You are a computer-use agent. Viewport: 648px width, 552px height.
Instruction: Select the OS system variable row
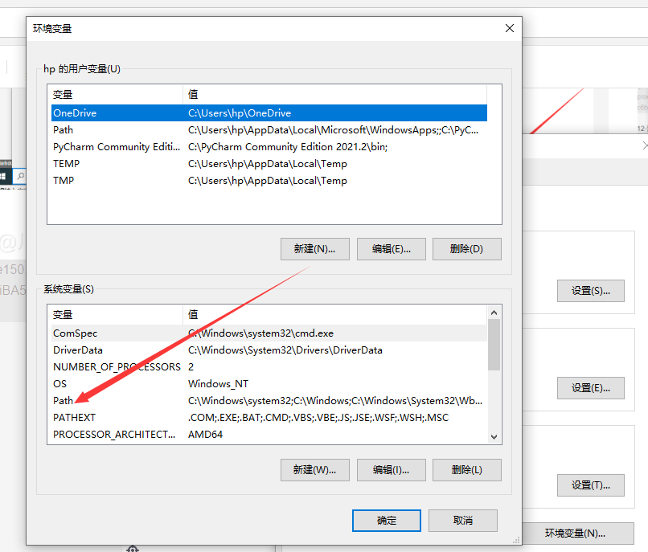pyautogui.click(x=269, y=384)
